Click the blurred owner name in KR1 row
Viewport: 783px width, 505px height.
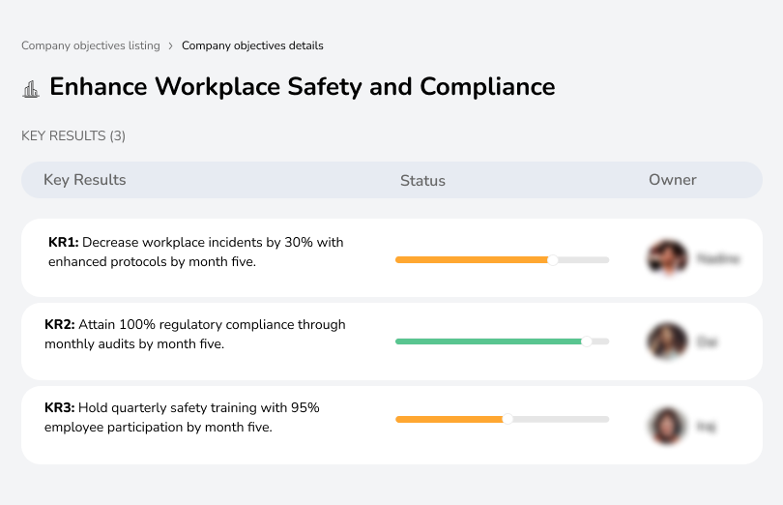click(718, 258)
